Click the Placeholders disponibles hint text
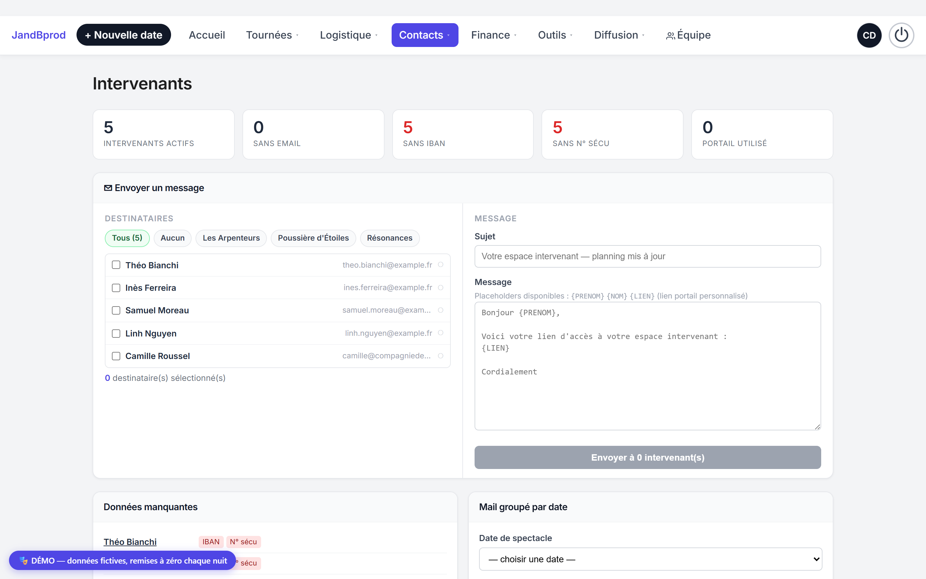Image resolution: width=926 pixels, height=579 pixels. pyautogui.click(x=611, y=296)
